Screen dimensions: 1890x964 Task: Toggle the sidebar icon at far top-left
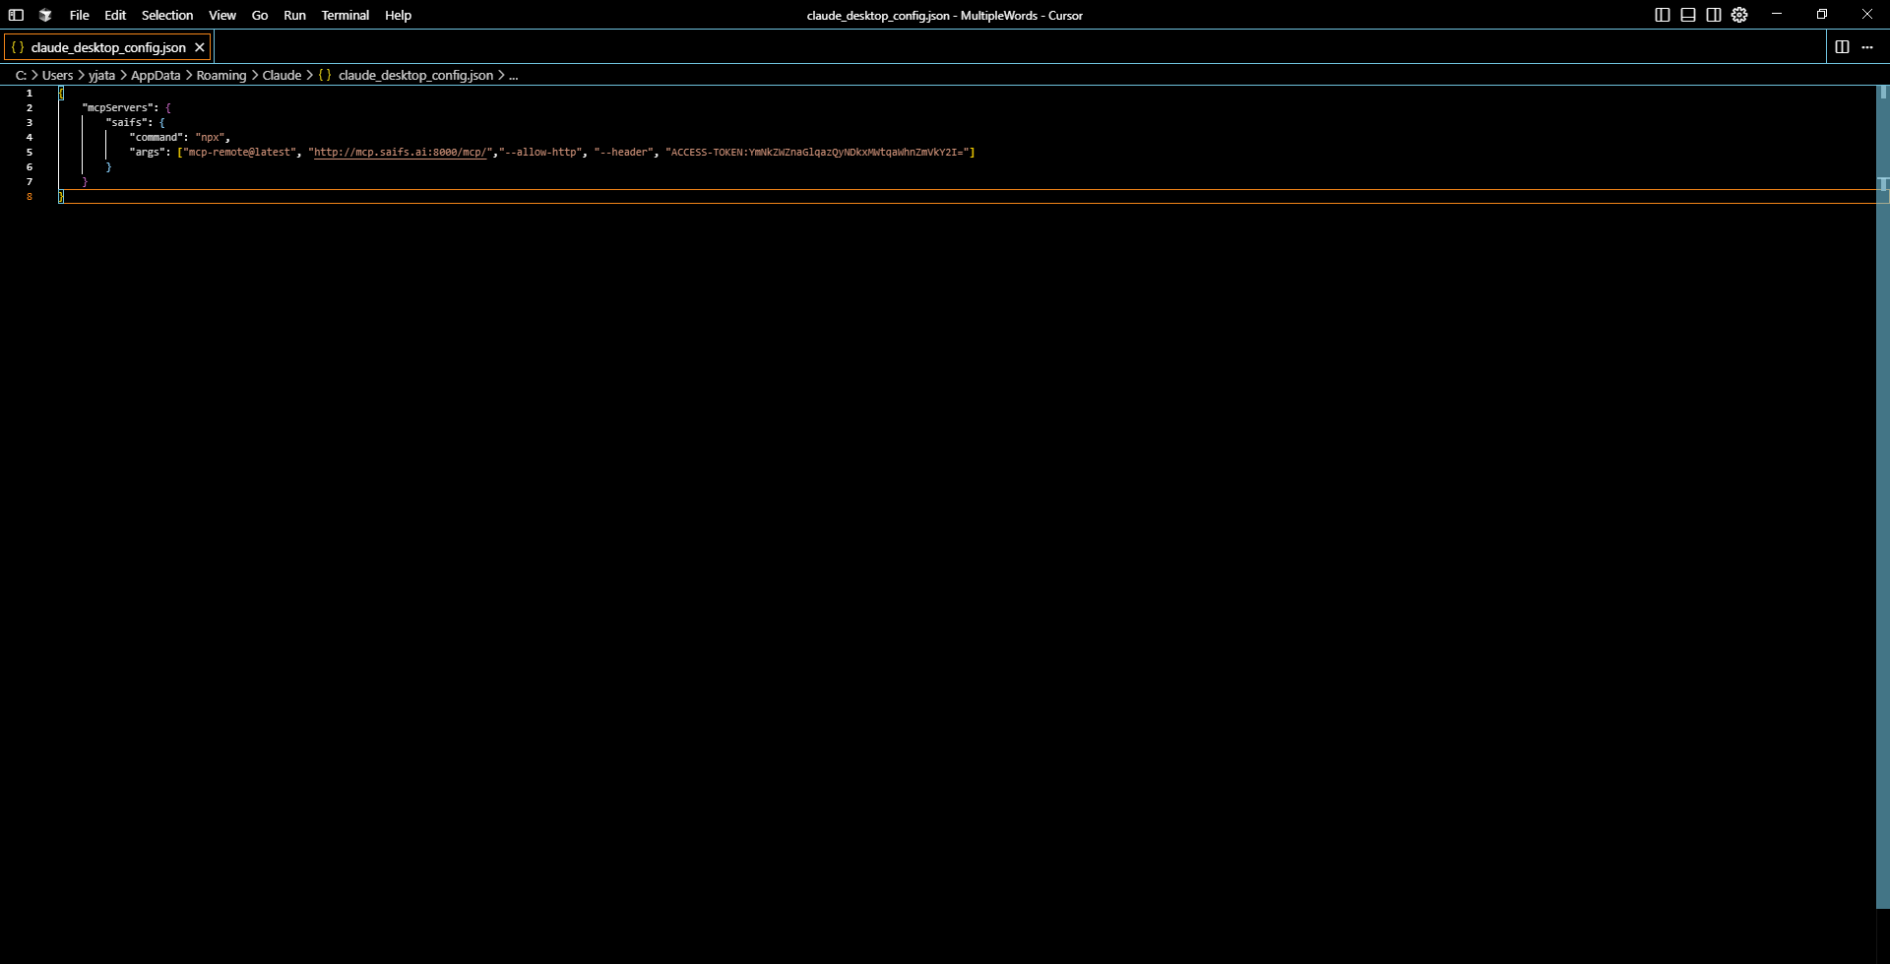point(16,15)
